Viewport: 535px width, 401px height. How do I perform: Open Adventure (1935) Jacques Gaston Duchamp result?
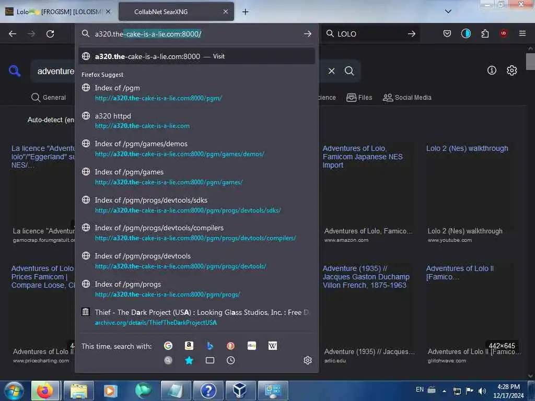366,277
